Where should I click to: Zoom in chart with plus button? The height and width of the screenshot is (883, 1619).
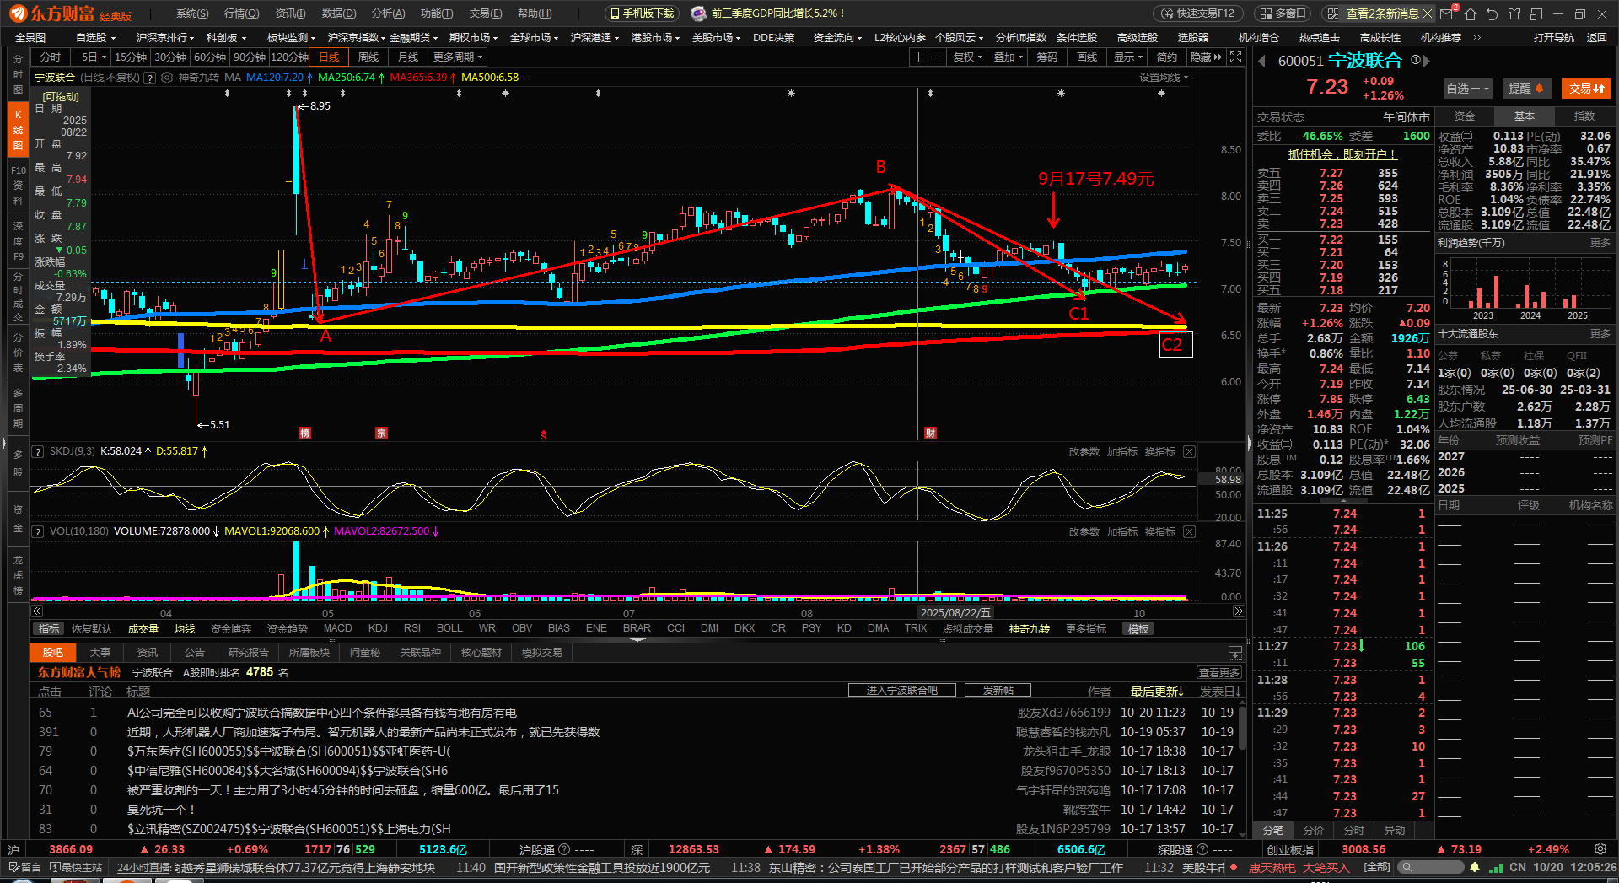pos(918,57)
